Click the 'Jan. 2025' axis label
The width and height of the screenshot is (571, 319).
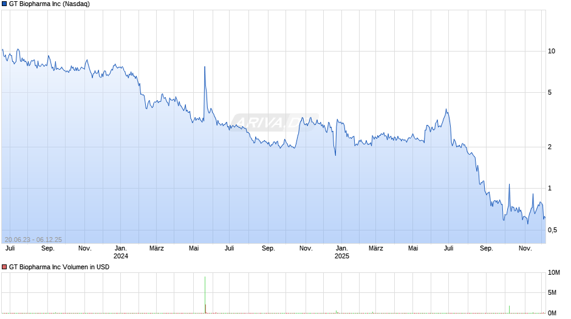tap(341, 252)
